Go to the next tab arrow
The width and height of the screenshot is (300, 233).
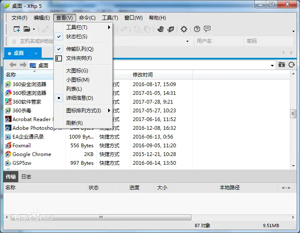coord(291,52)
